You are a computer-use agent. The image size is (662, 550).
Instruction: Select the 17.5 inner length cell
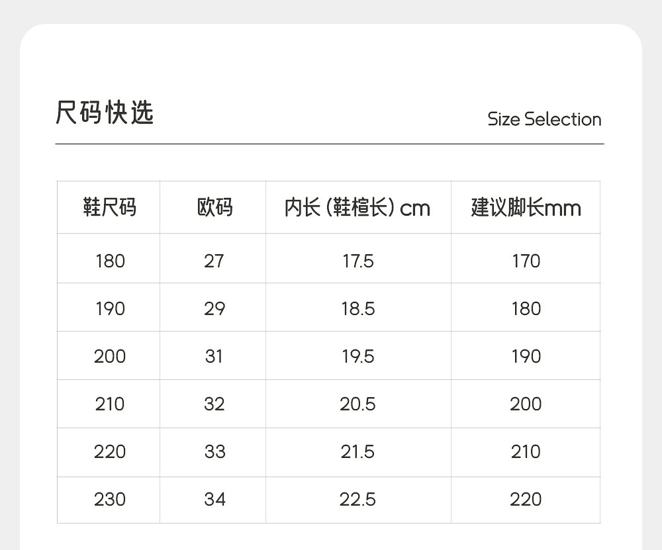[x=358, y=261]
